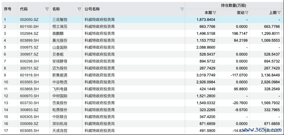Image resolution: width=284 pixels, height=135 pixels.
Task: Open stock code 601100.SH link
Action: pos(29,27)
